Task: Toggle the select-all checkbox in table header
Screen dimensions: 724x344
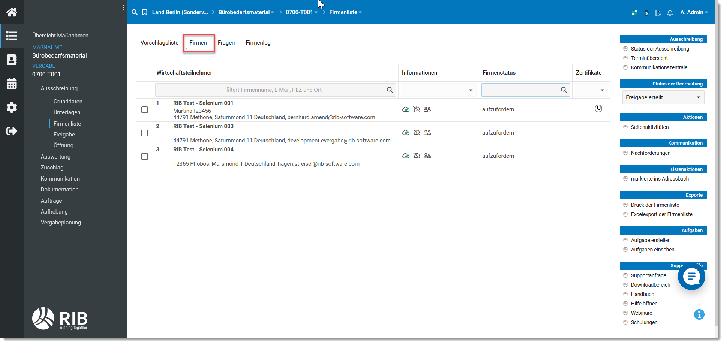Action: (144, 72)
